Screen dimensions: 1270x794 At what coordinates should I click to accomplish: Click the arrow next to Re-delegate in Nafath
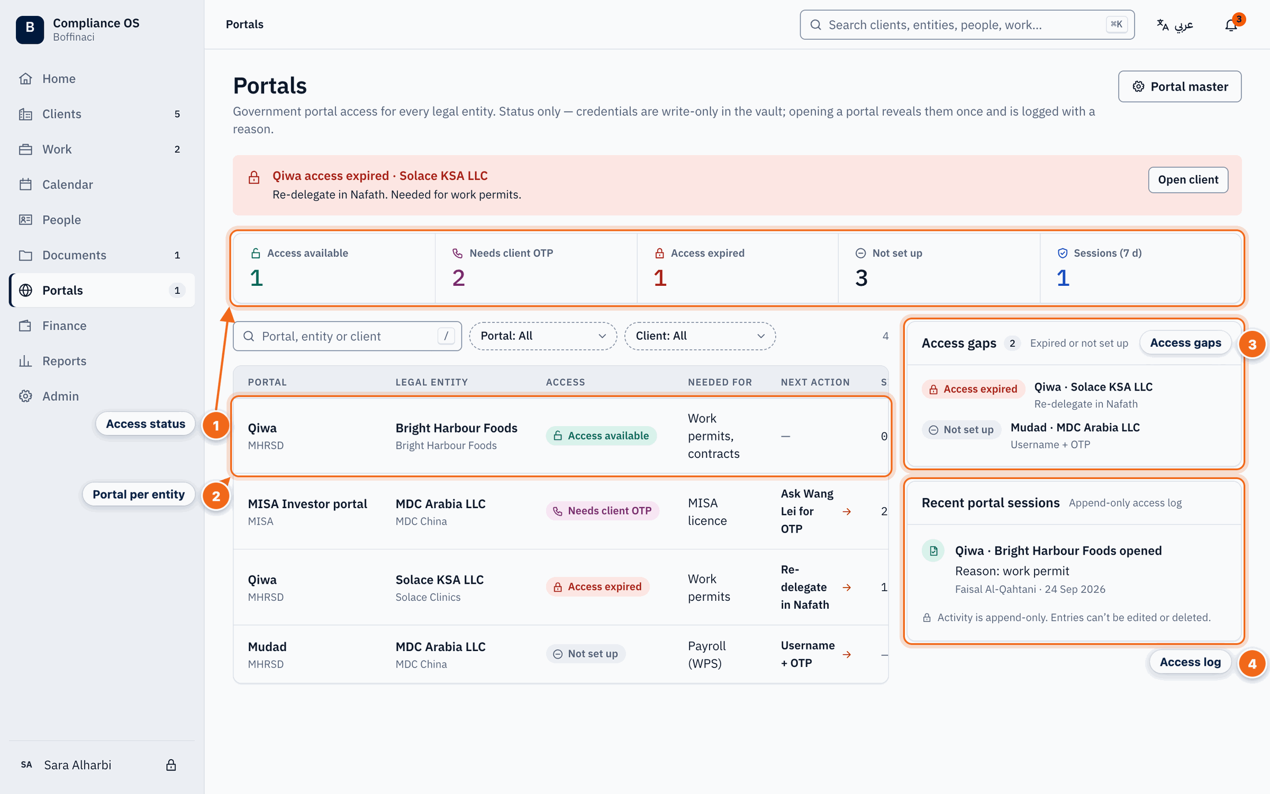[x=847, y=588]
